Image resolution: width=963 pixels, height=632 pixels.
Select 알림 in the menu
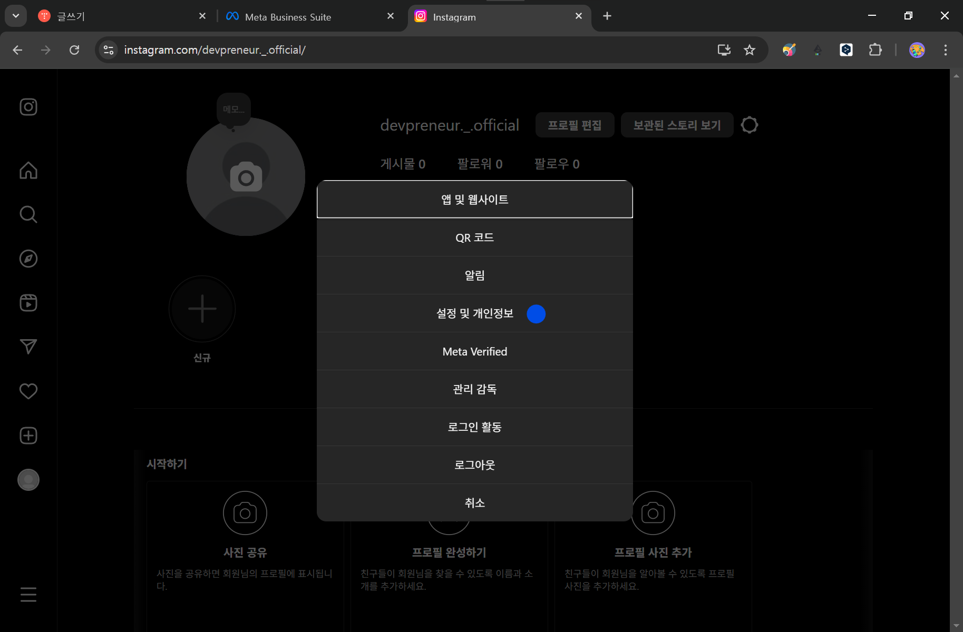coord(475,275)
